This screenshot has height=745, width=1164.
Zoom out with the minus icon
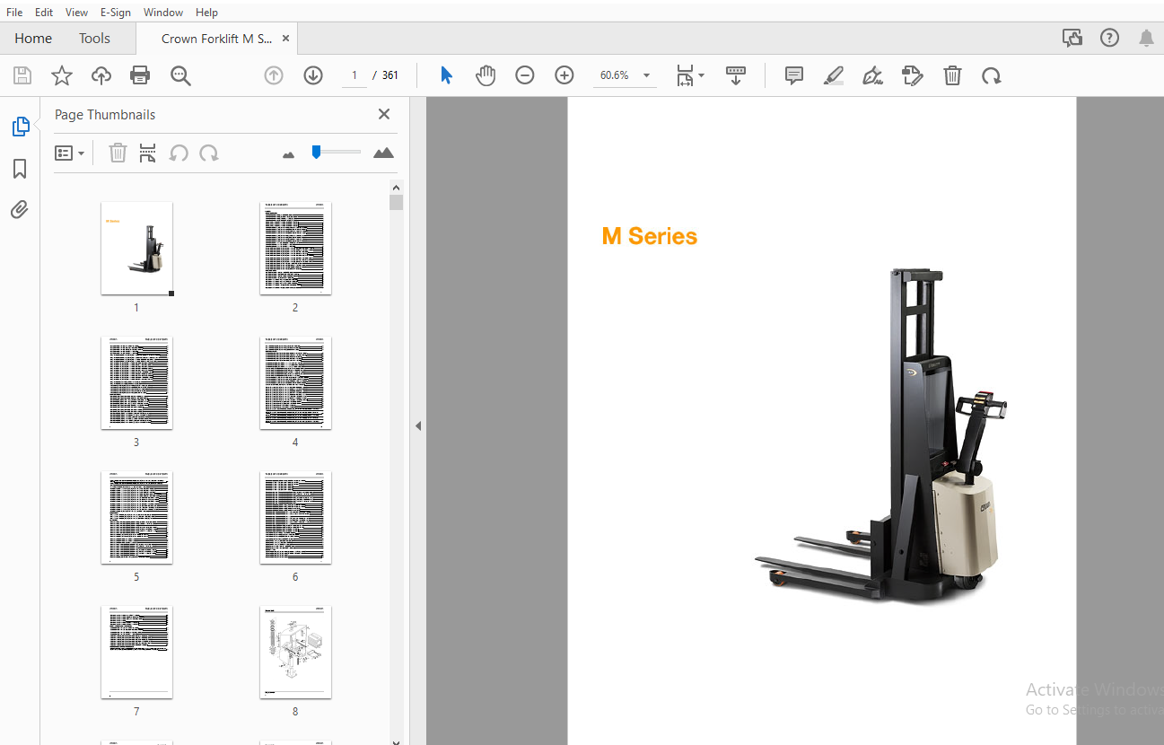(x=525, y=75)
